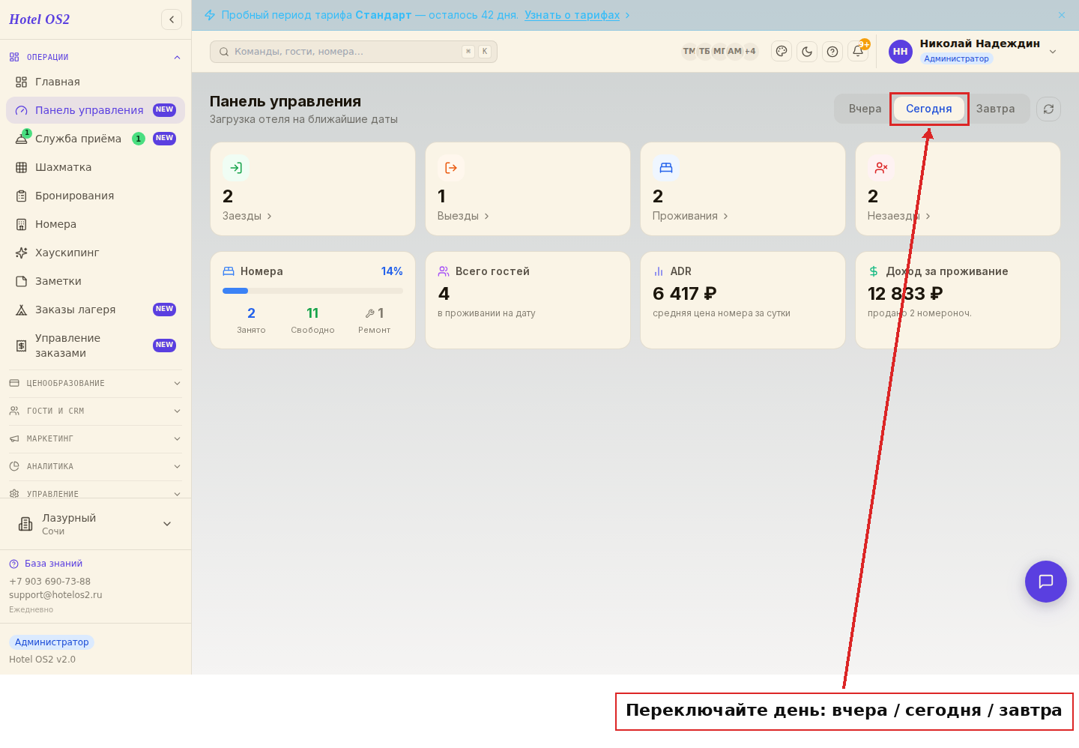
Task: Open Хаускипинг in the sidebar
Action: [95, 253]
